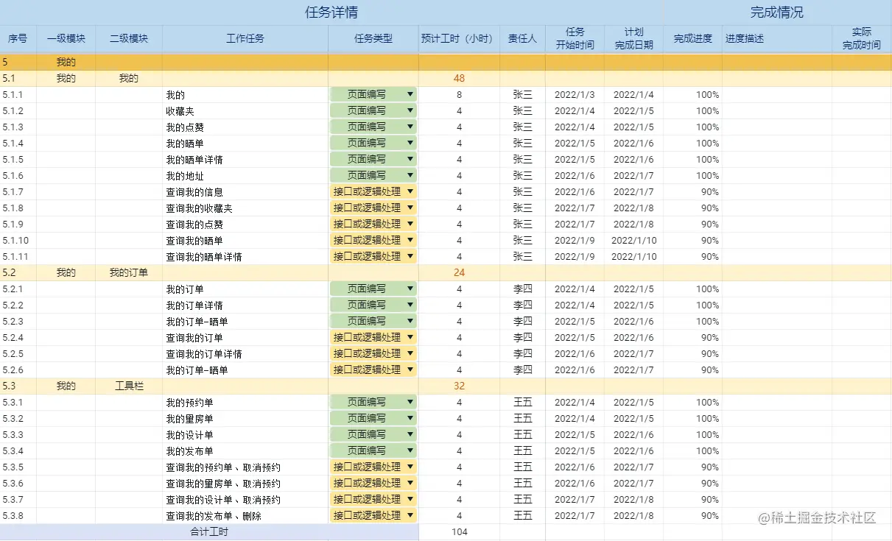Select 张三 in the responsible person column

point(523,94)
